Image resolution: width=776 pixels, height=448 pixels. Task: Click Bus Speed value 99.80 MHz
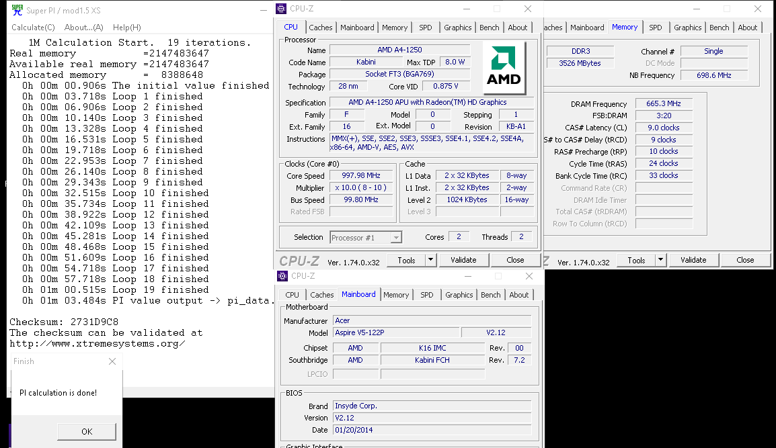tap(361, 199)
